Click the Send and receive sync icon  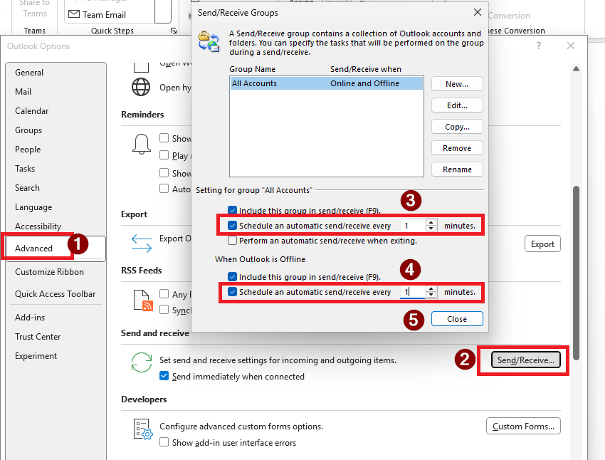click(x=142, y=362)
